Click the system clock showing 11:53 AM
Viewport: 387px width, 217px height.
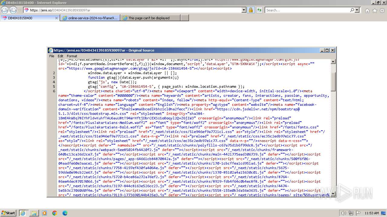(x=372, y=213)
